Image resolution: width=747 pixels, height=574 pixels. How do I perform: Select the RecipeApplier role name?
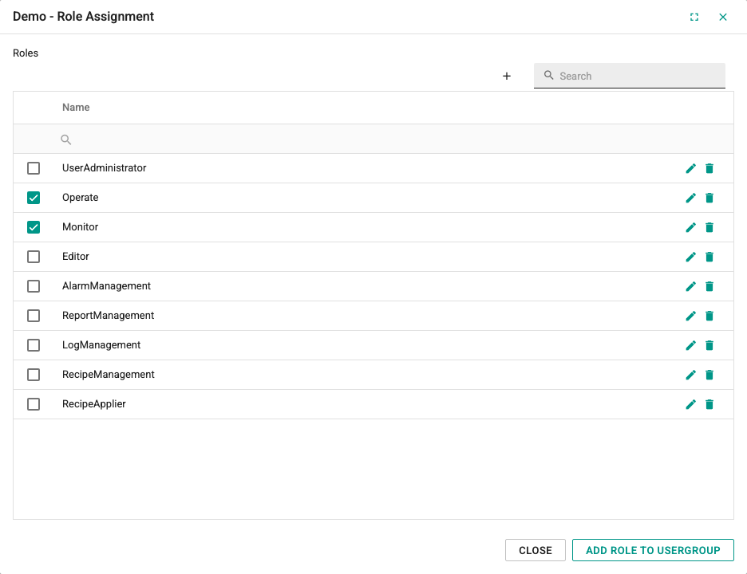click(x=94, y=404)
